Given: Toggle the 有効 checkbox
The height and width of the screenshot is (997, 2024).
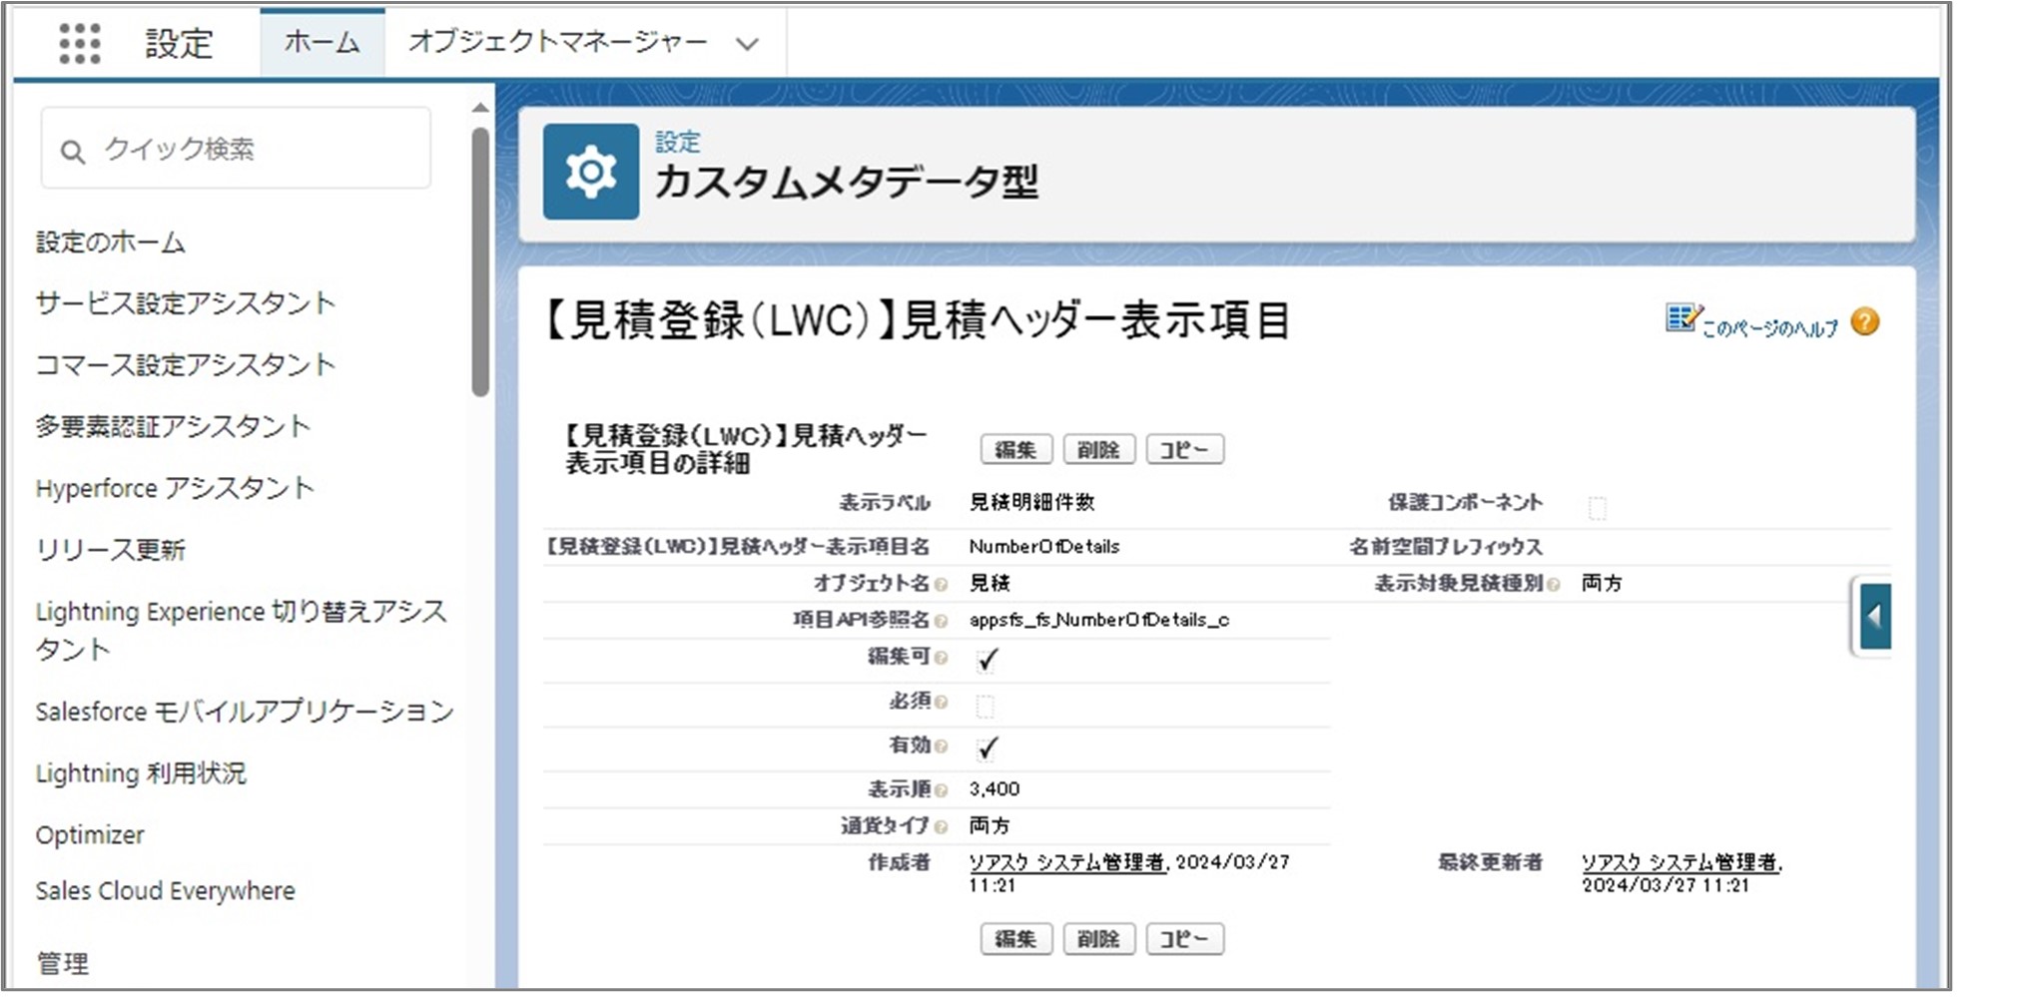Looking at the screenshot, I should click(987, 748).
